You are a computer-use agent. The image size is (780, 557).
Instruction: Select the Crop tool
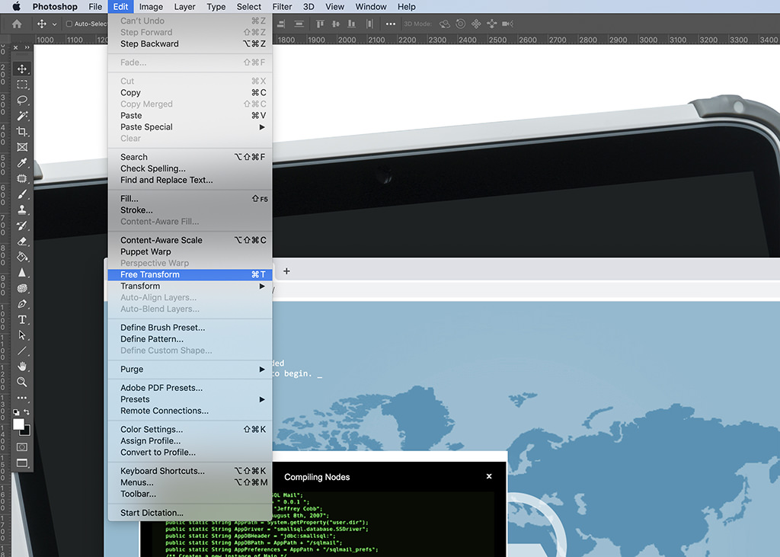point(22,131)
